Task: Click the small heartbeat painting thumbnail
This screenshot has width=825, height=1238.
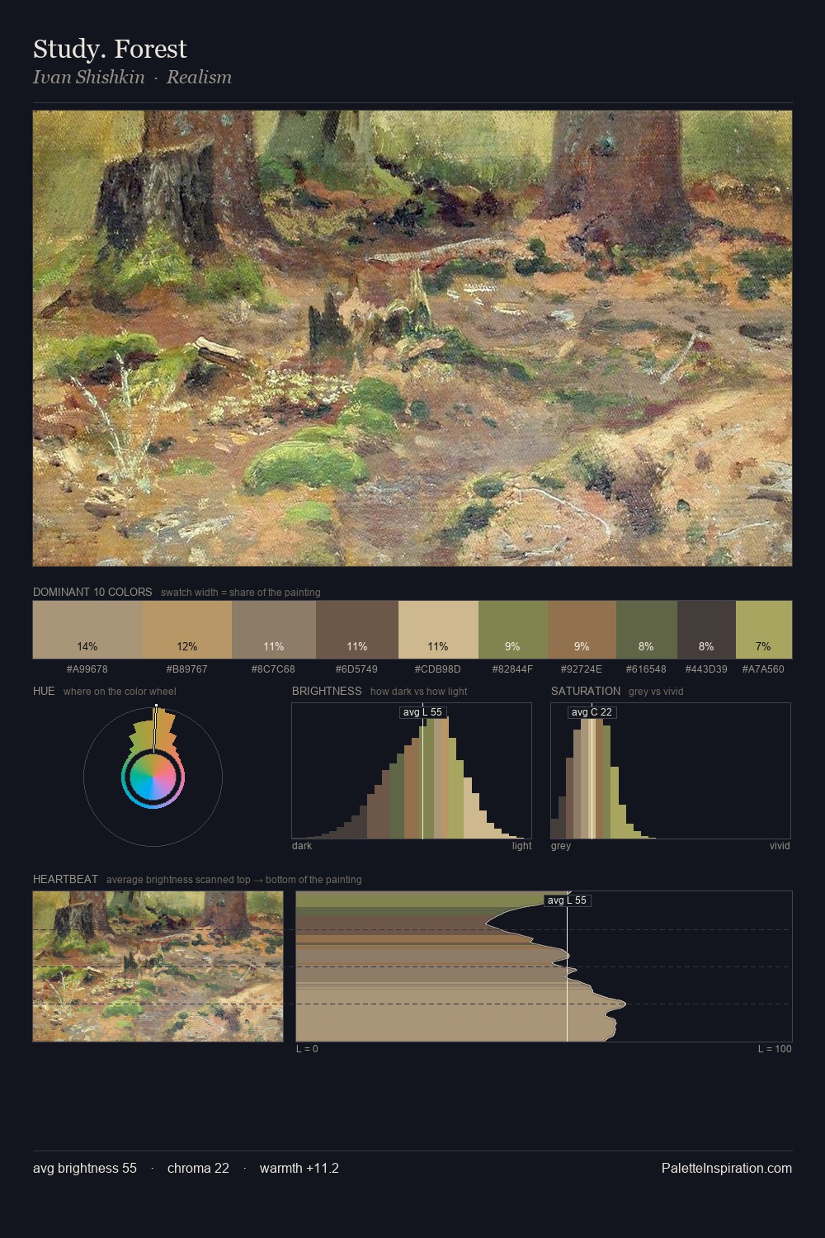Action: (158, 966)
